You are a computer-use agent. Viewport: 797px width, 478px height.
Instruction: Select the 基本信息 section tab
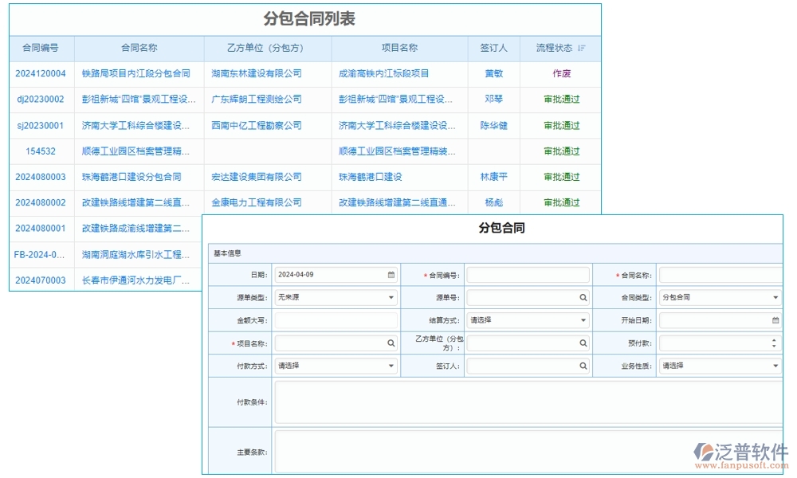pos(230,253)
